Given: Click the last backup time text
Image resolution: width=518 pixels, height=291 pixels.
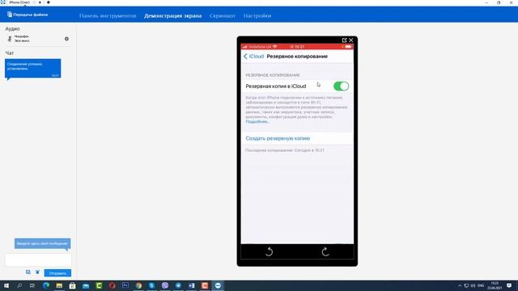Looking at the screenshot, I should (285, 150).
